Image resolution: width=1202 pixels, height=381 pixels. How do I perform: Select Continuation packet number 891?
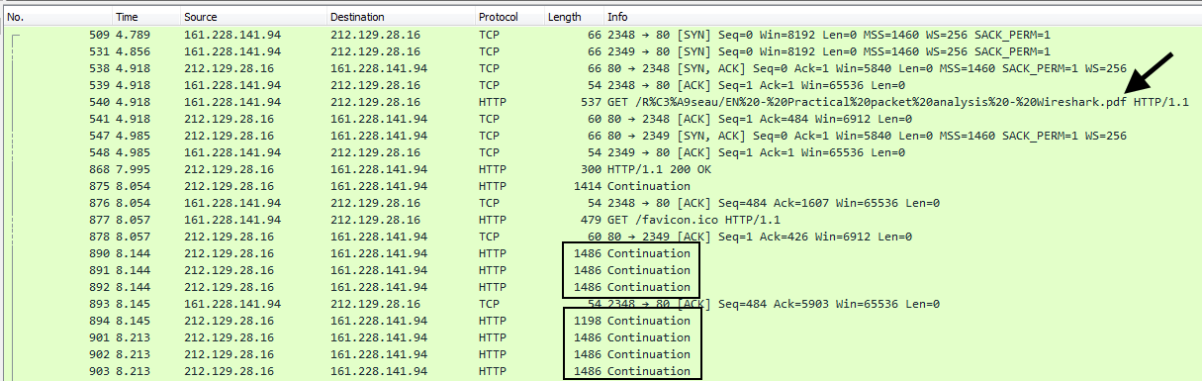(x=601, y=270)
